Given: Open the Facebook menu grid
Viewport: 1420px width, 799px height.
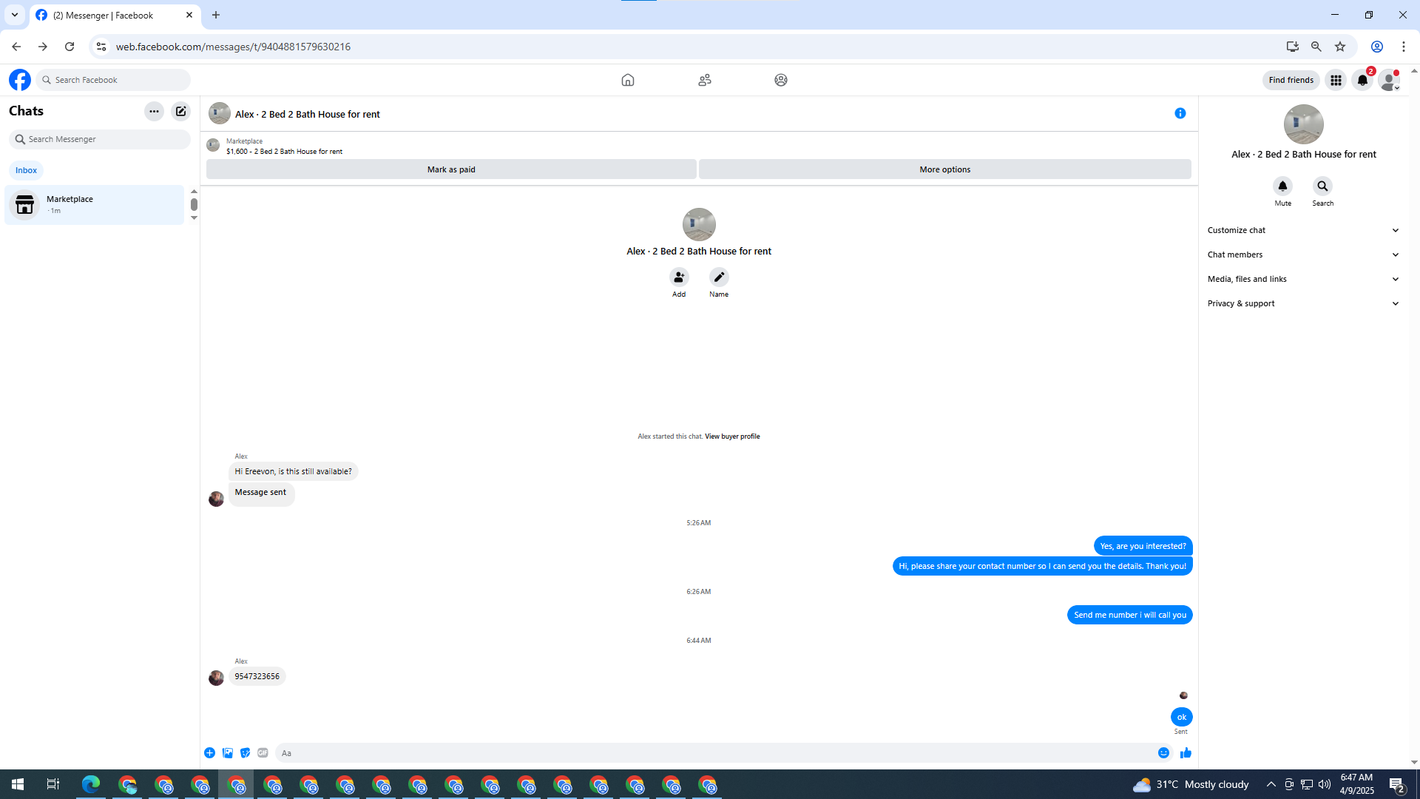Looking at the screenshot, I should click(x=1336, y=80).
